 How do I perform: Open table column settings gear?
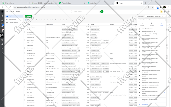pyautogui.click(x=169, y=24)
